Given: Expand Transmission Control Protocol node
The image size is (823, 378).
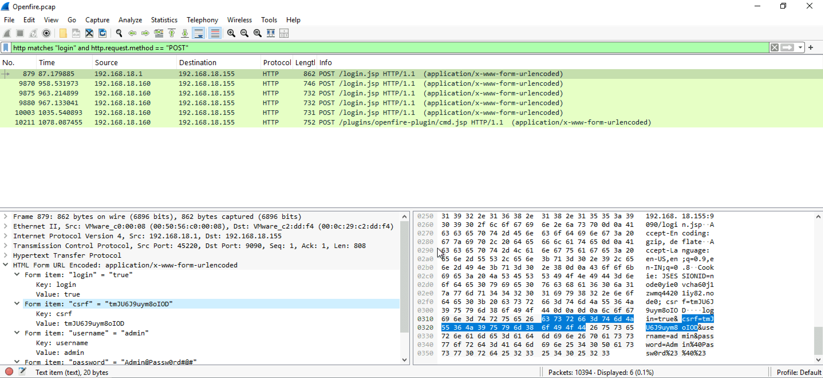Looking at the screenshot, I should click(x=5, y=246).
